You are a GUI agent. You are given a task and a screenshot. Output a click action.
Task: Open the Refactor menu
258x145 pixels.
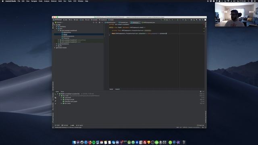[x=54, y=1]
